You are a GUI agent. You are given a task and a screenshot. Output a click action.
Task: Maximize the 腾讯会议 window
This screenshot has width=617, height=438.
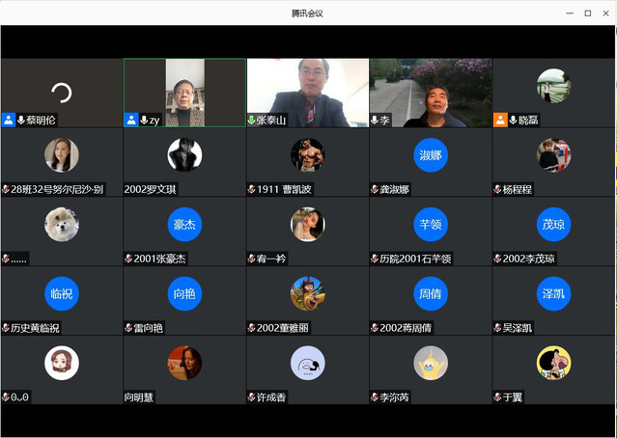tap(587, 13)
